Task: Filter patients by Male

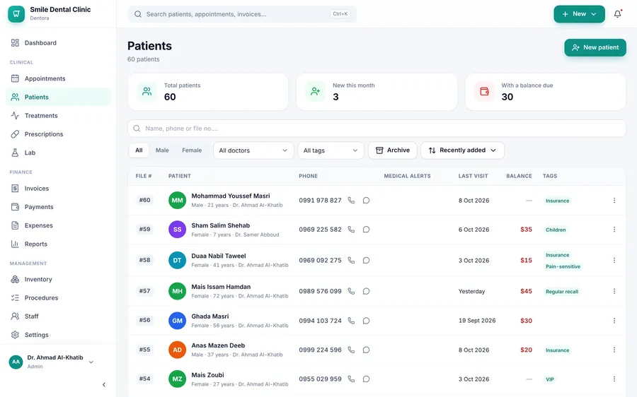Action: pyautogui.click(x=162, y=150)
